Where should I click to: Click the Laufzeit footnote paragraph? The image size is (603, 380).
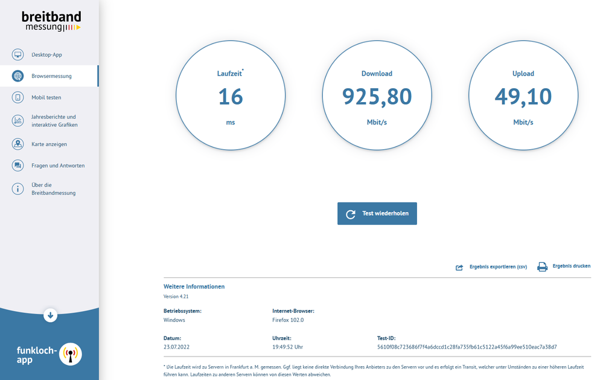[x=374, y=370]
